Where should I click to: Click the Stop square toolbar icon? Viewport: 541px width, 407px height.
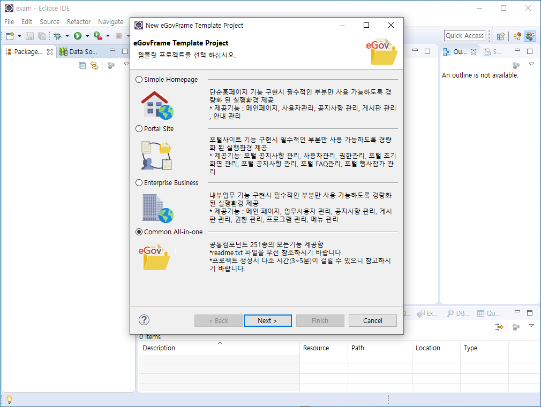(119, 36)
